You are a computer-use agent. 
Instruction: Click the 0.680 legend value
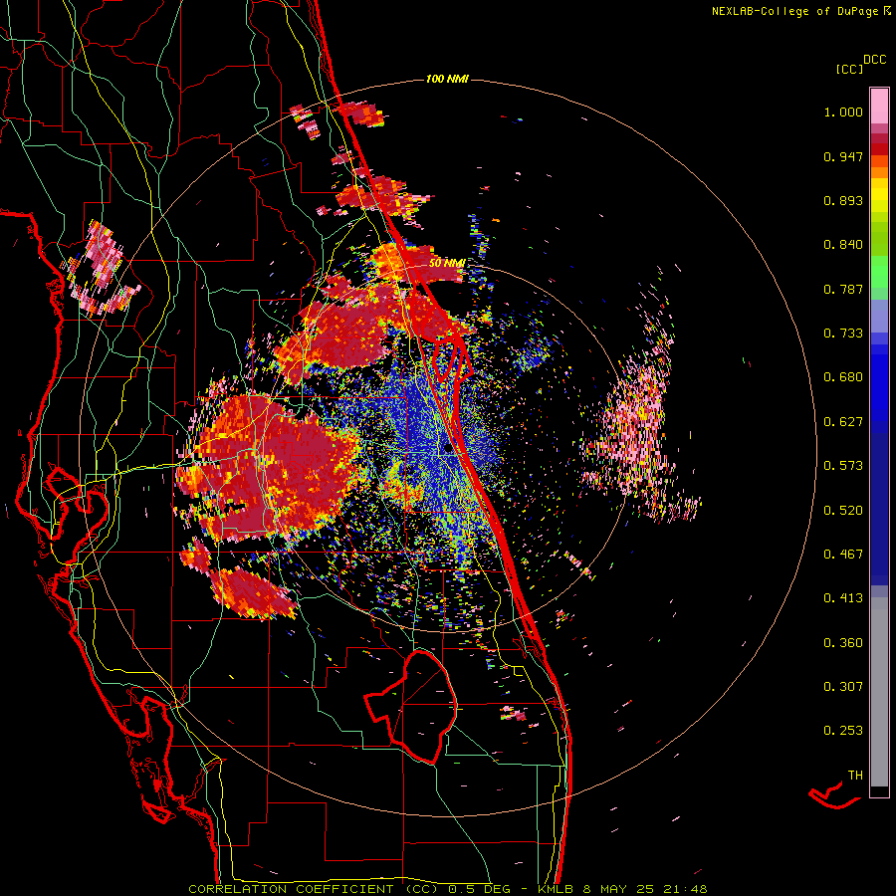843,377
